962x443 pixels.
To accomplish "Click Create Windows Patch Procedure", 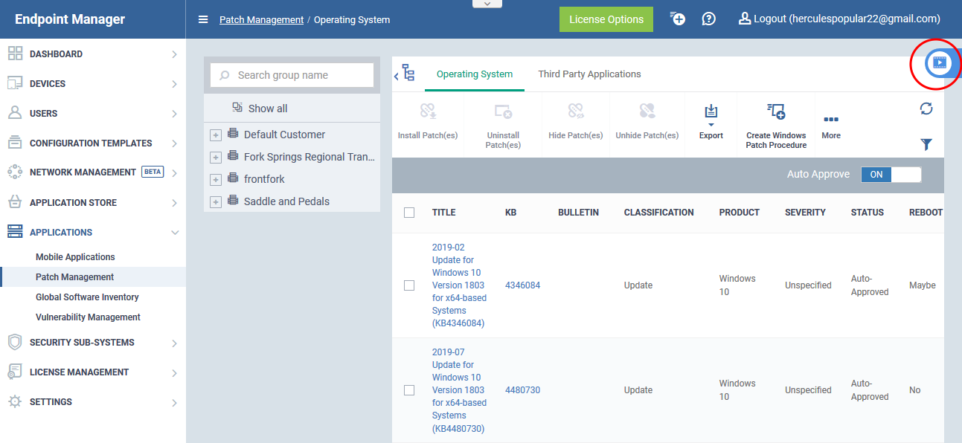I will 776,126.
